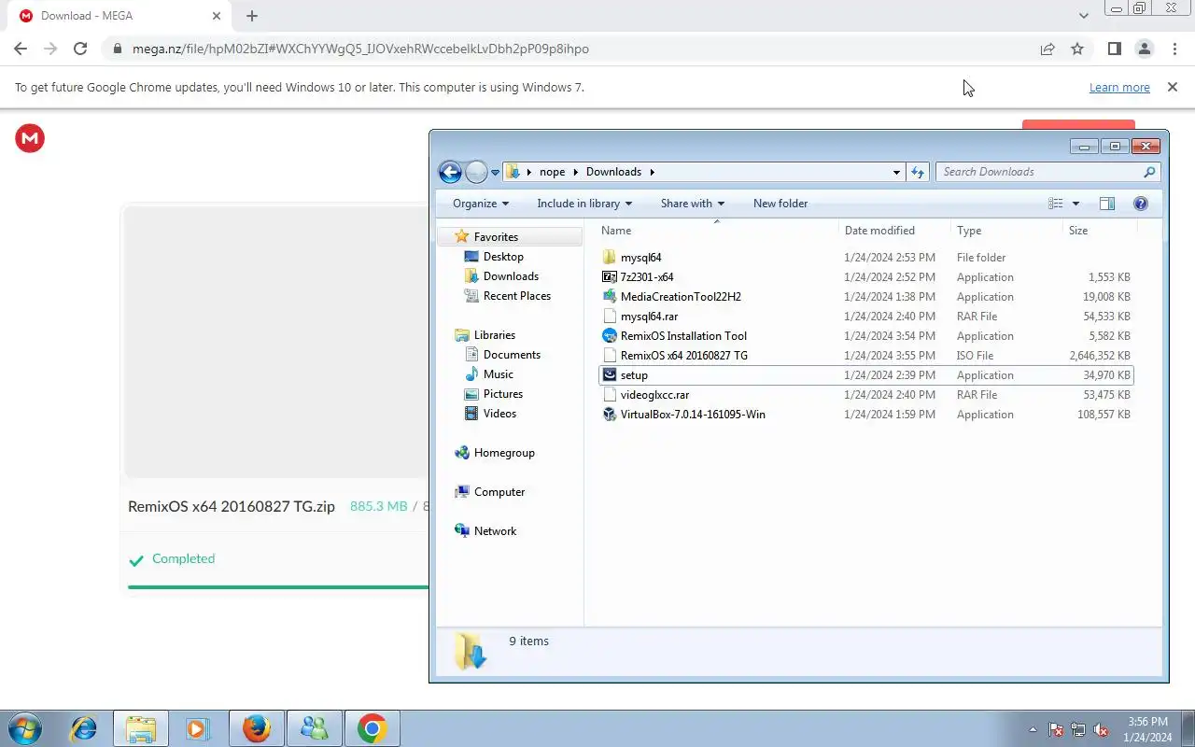Screen dimensions: 1195x747
Task: Open a new Chrome tab
Action: tap(252, 16)
